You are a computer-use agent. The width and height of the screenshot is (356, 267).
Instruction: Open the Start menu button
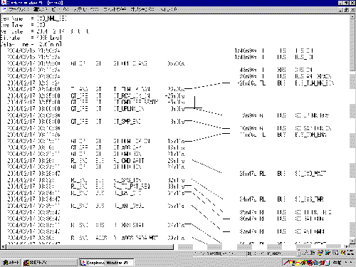11,263
